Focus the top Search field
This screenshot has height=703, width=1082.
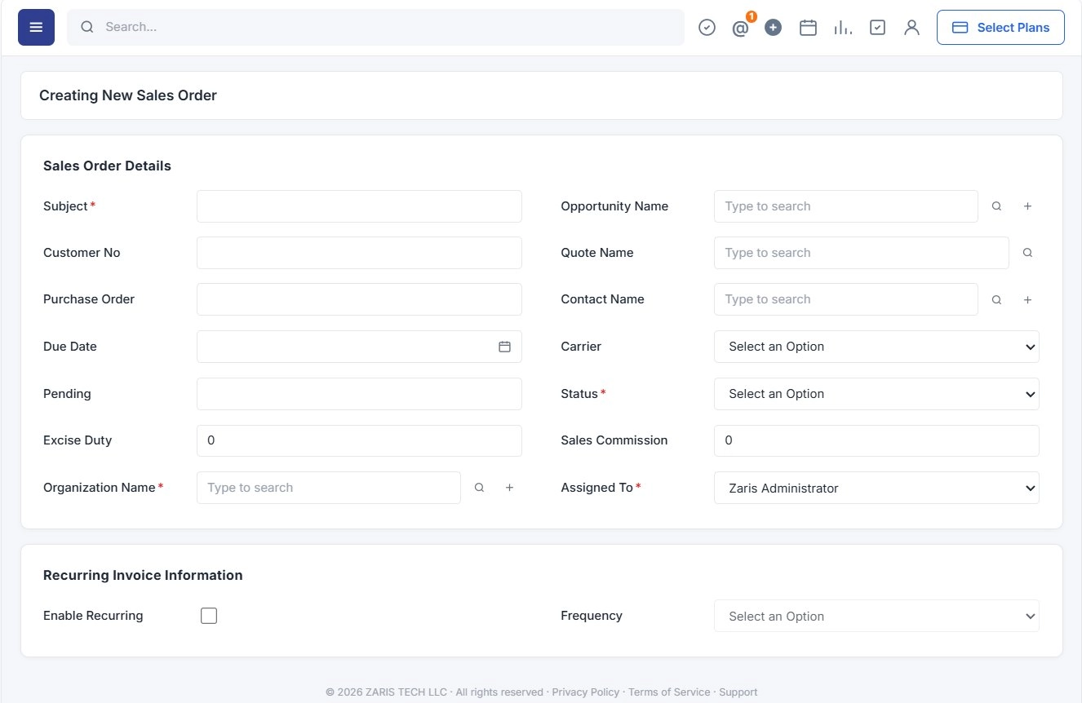[375, 27]
